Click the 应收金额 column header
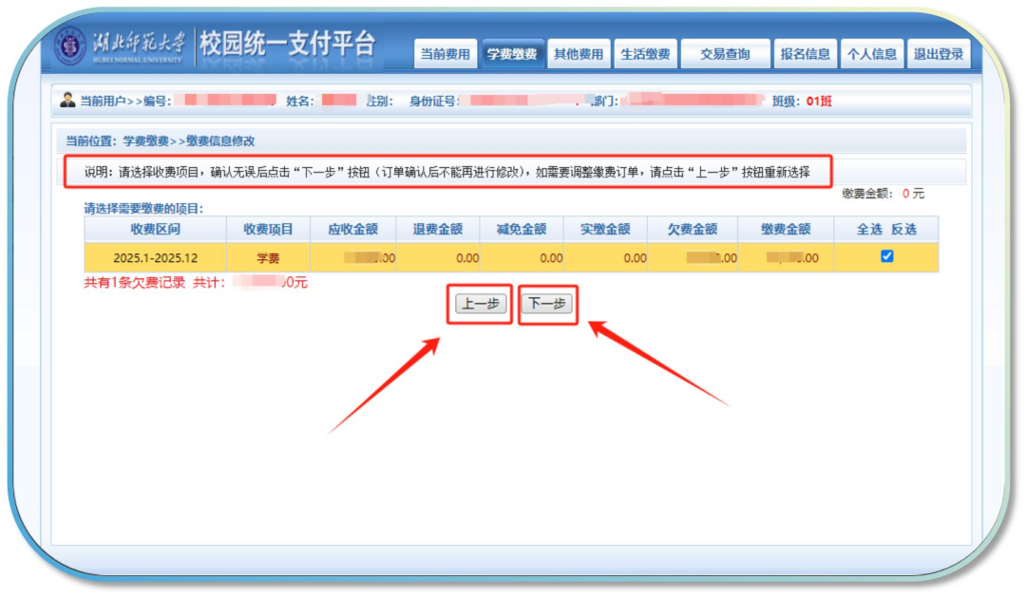This screenshot has width=1026, height=598. 353,230
